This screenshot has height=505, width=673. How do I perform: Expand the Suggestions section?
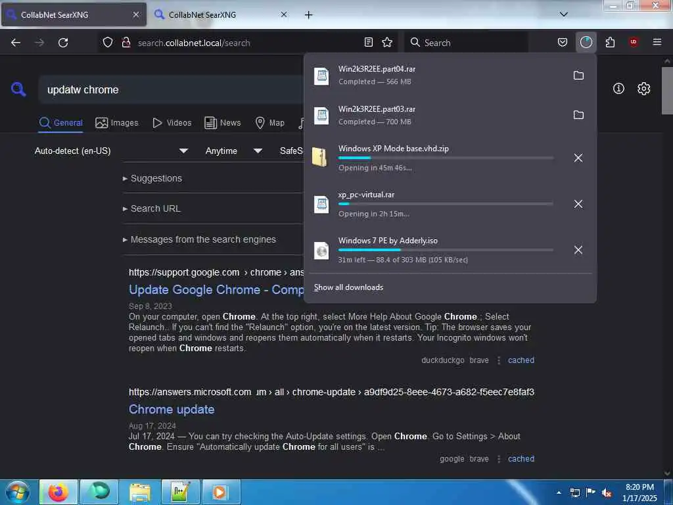pos(152,178)
